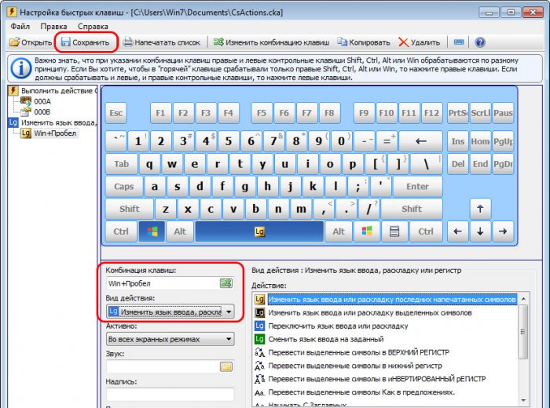Click Изменить комбинацию клавиш in toolbar
Screen dimensions: 550x408
click(x=271, y=42)
